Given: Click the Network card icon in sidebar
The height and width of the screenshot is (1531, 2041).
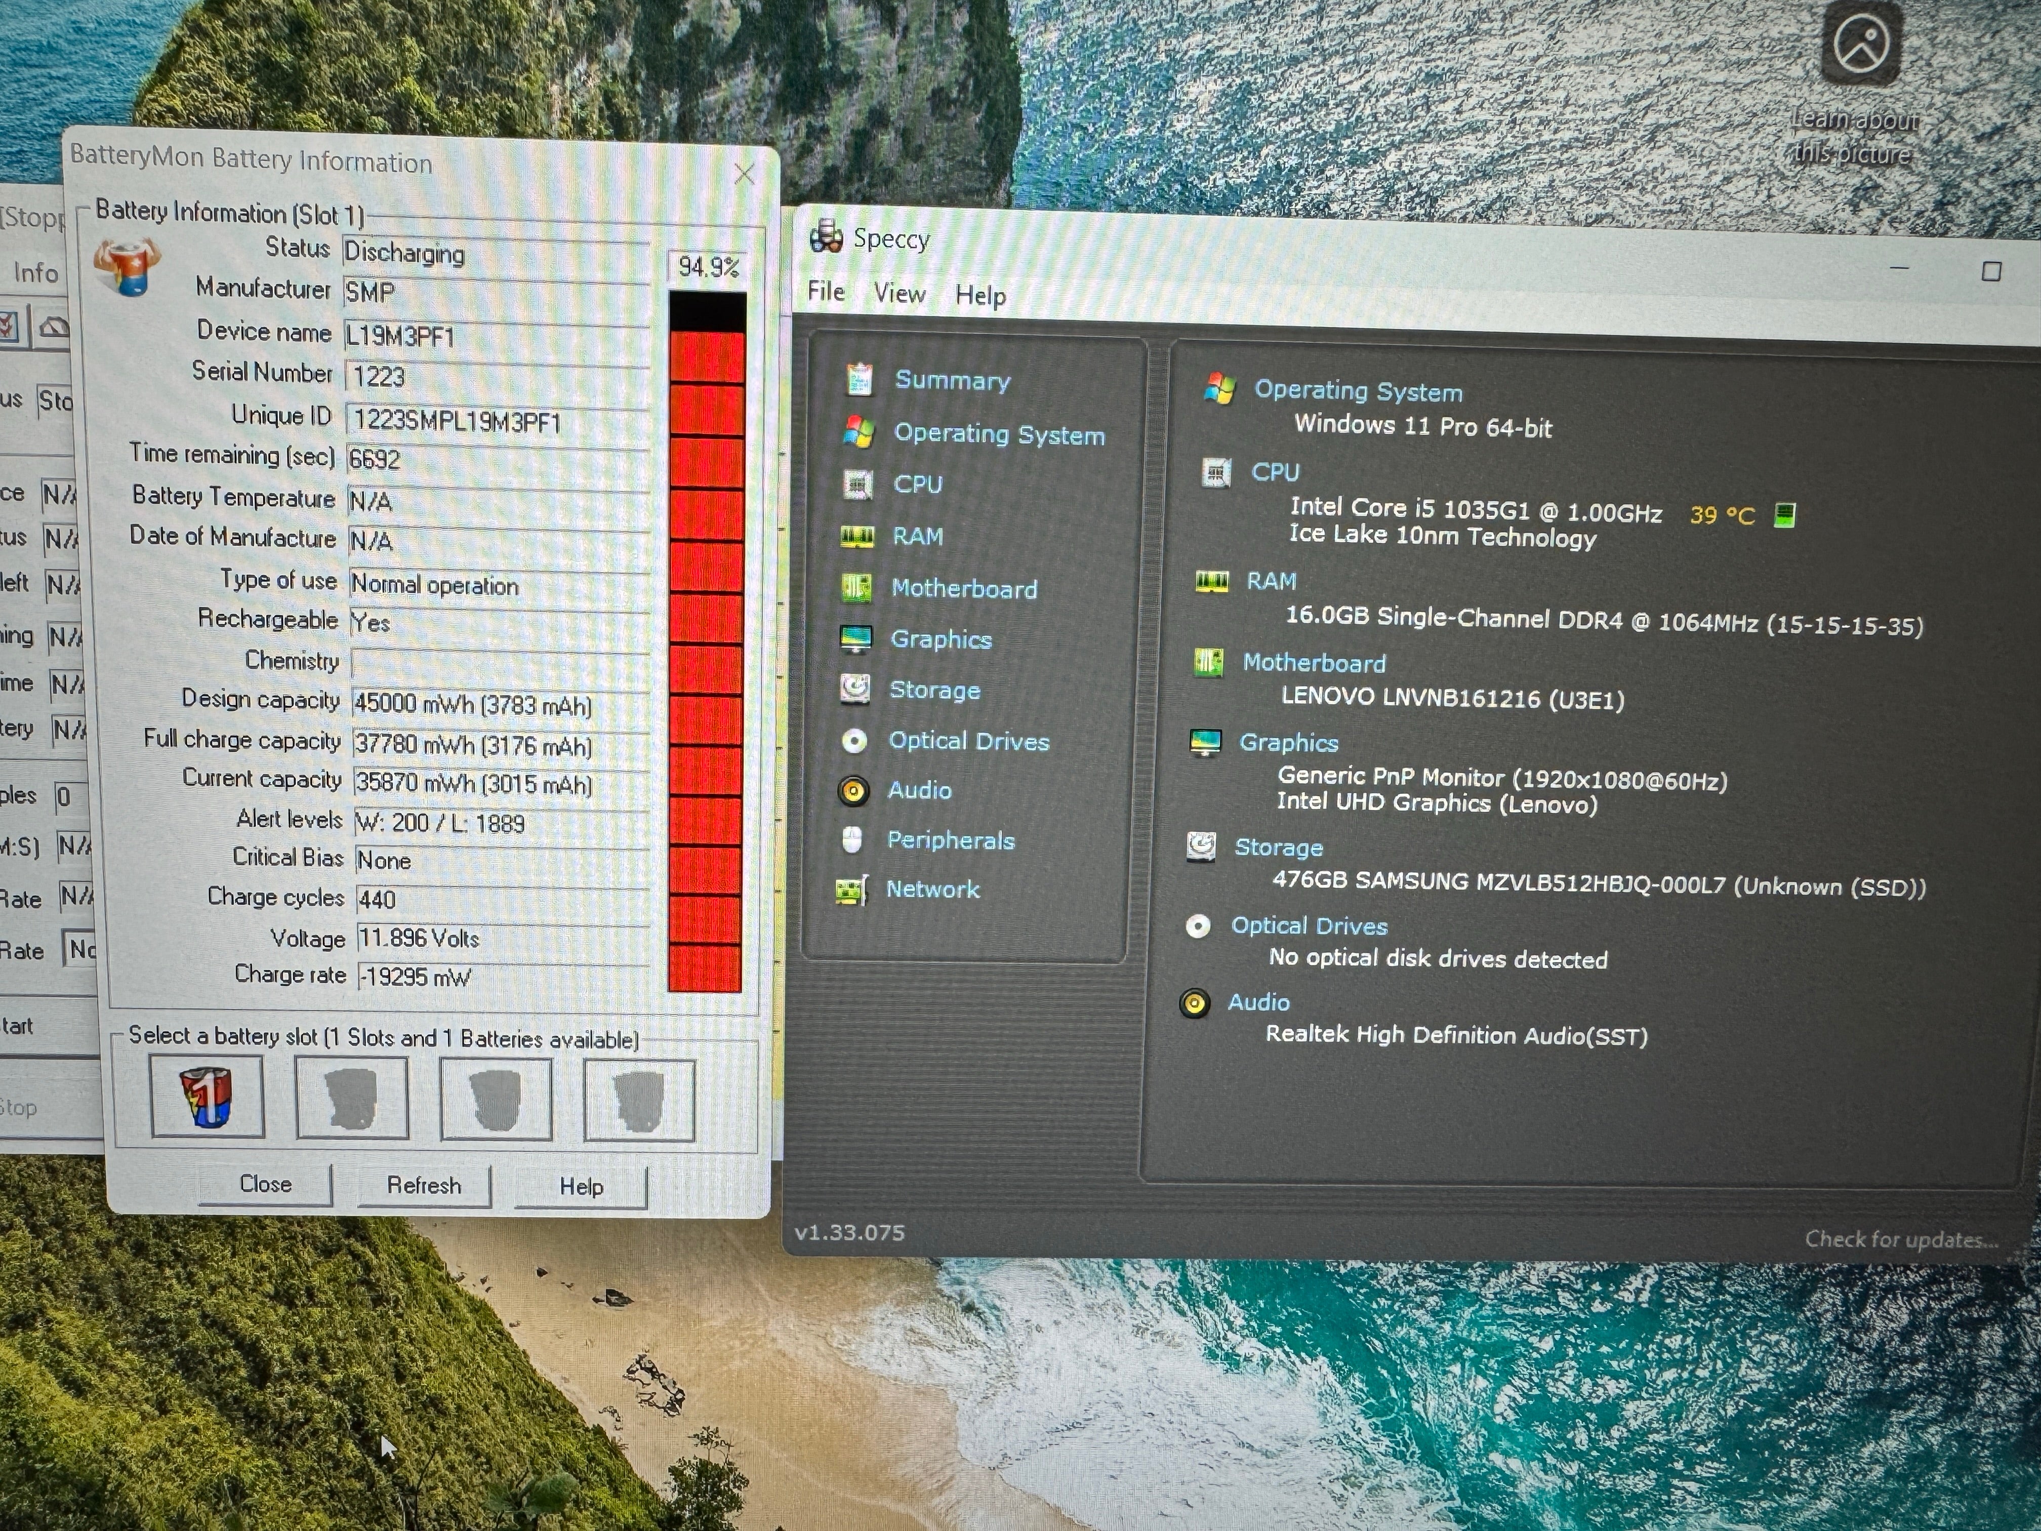Looking at the screenshot, I should (851, 890).
